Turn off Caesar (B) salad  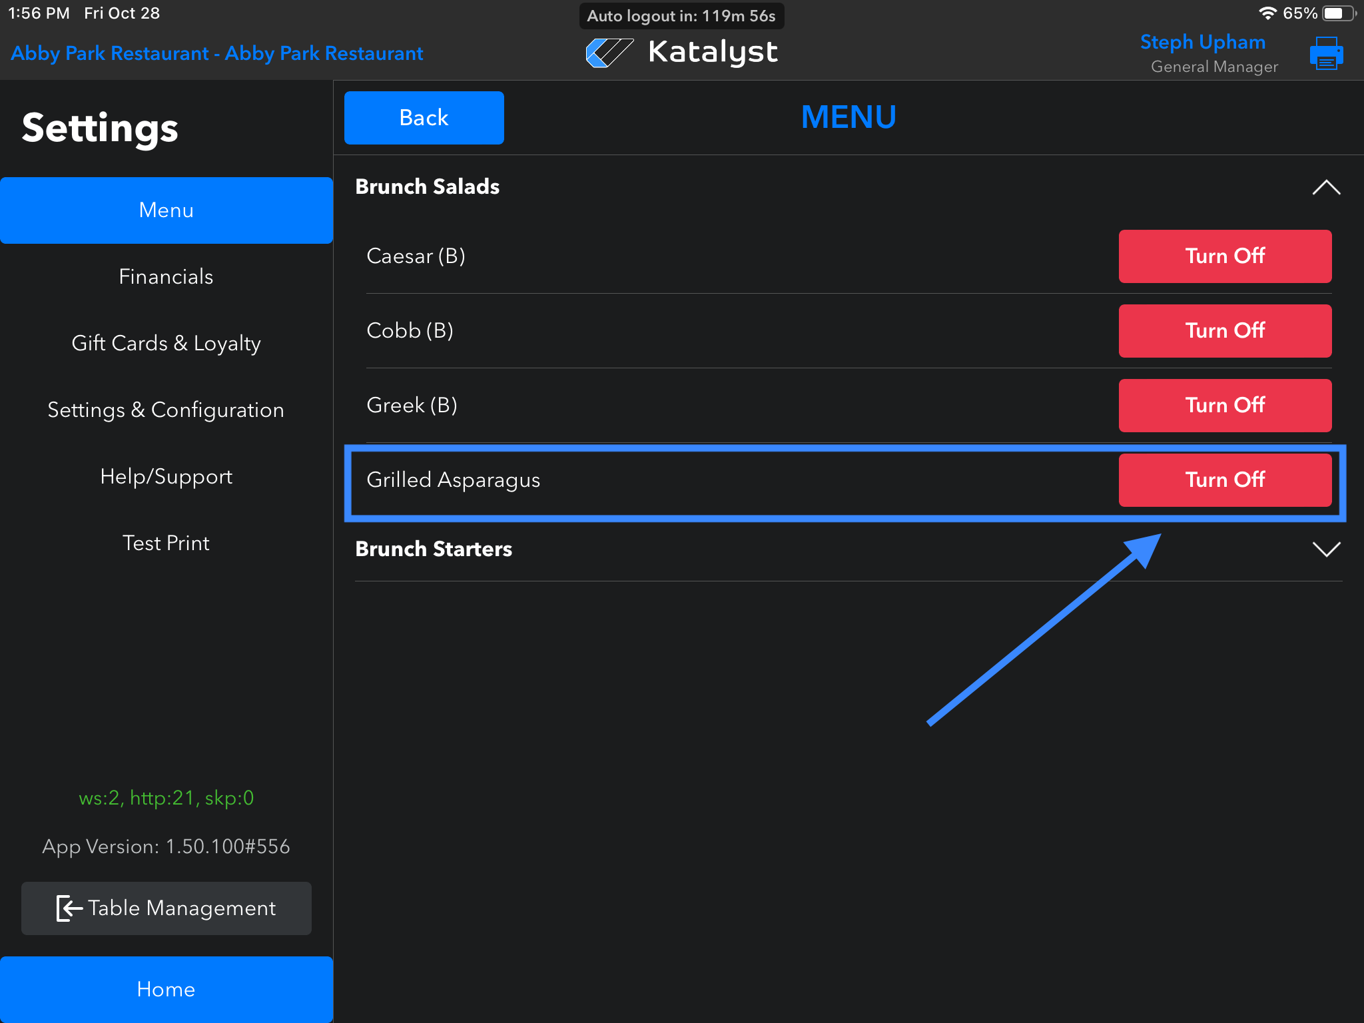pyautogui.click(x=1224, y=256)
